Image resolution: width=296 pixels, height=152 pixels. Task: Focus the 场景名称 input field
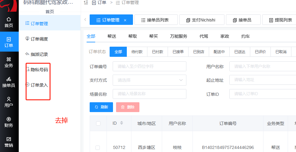click(150, 94)
